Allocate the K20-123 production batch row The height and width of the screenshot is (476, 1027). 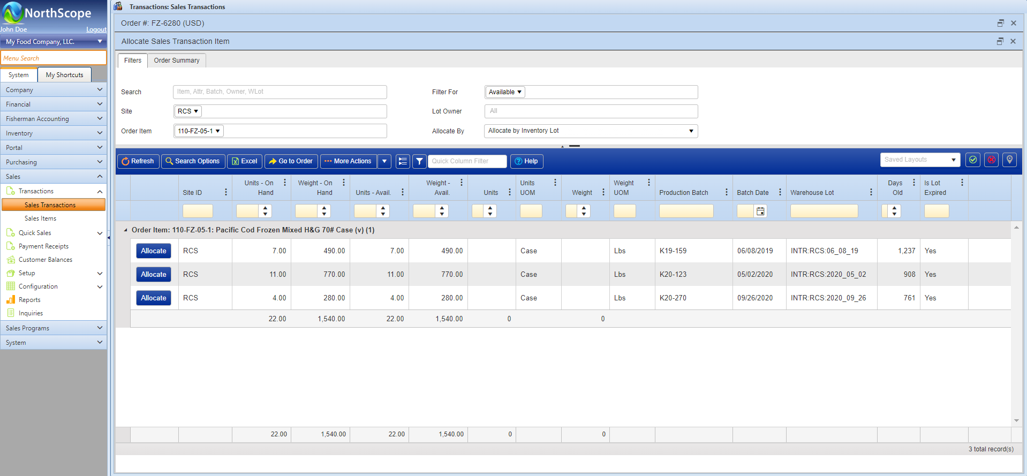point(154,275)
